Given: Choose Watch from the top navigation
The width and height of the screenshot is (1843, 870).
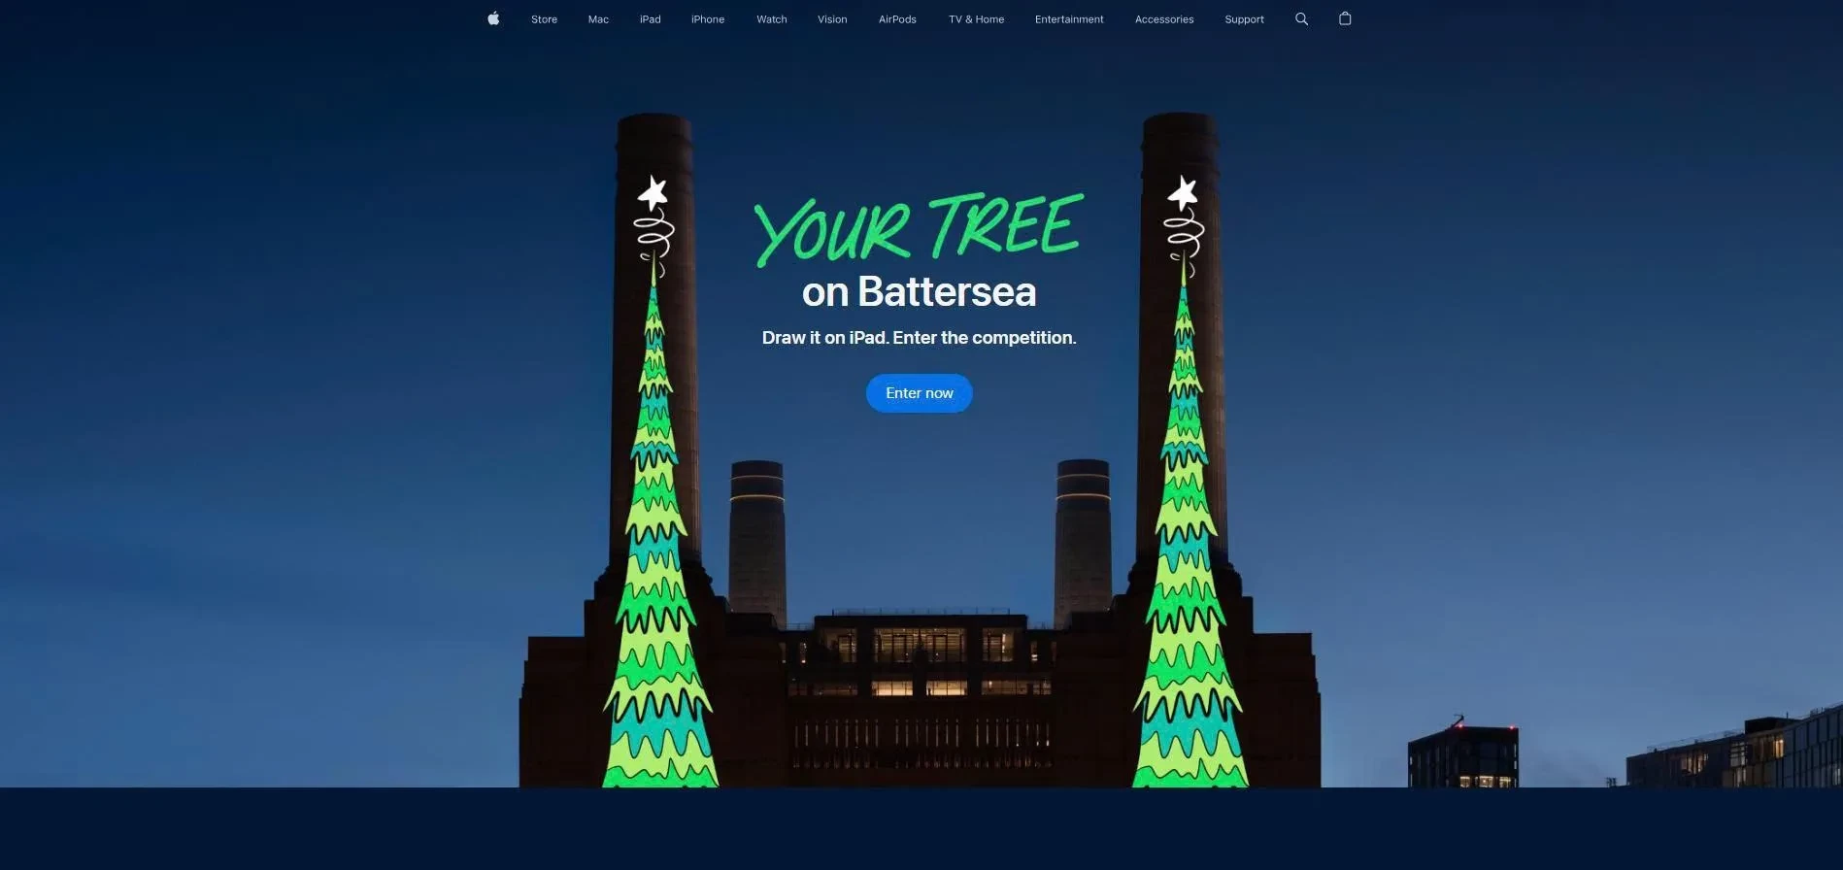Looking at the screenshot, I should point(771,19).
